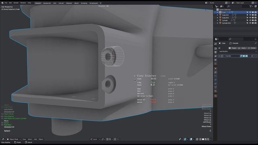Click the properties search field
Viewport: 258px width, 145px height.
[236, 39]
